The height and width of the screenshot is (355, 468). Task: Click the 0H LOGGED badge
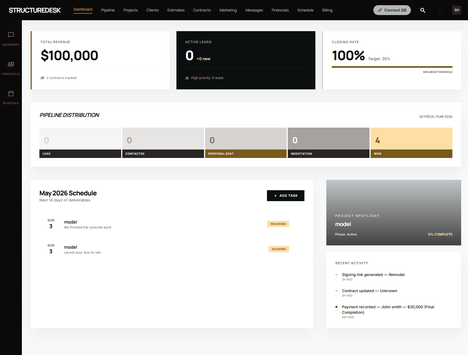coord(279,249)
